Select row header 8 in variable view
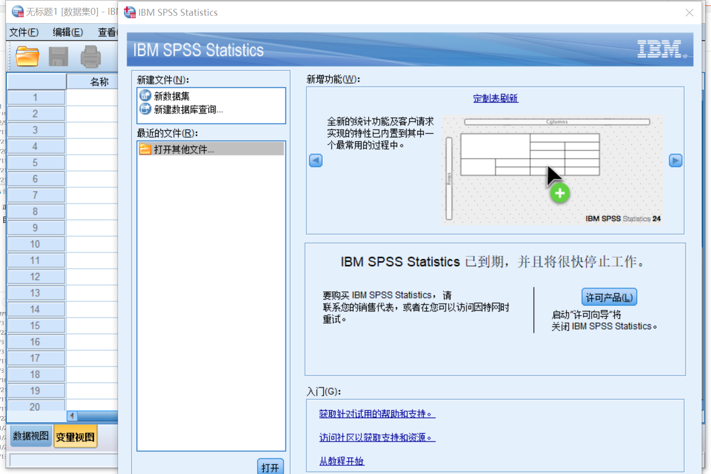 (x=36, y=212)
